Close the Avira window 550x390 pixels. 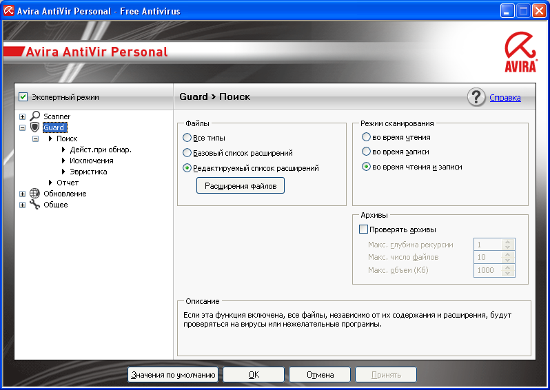point(539,11)
